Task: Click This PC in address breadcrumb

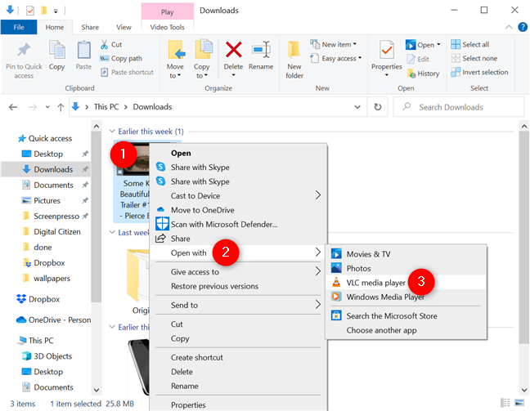Action: pos(106,107)
